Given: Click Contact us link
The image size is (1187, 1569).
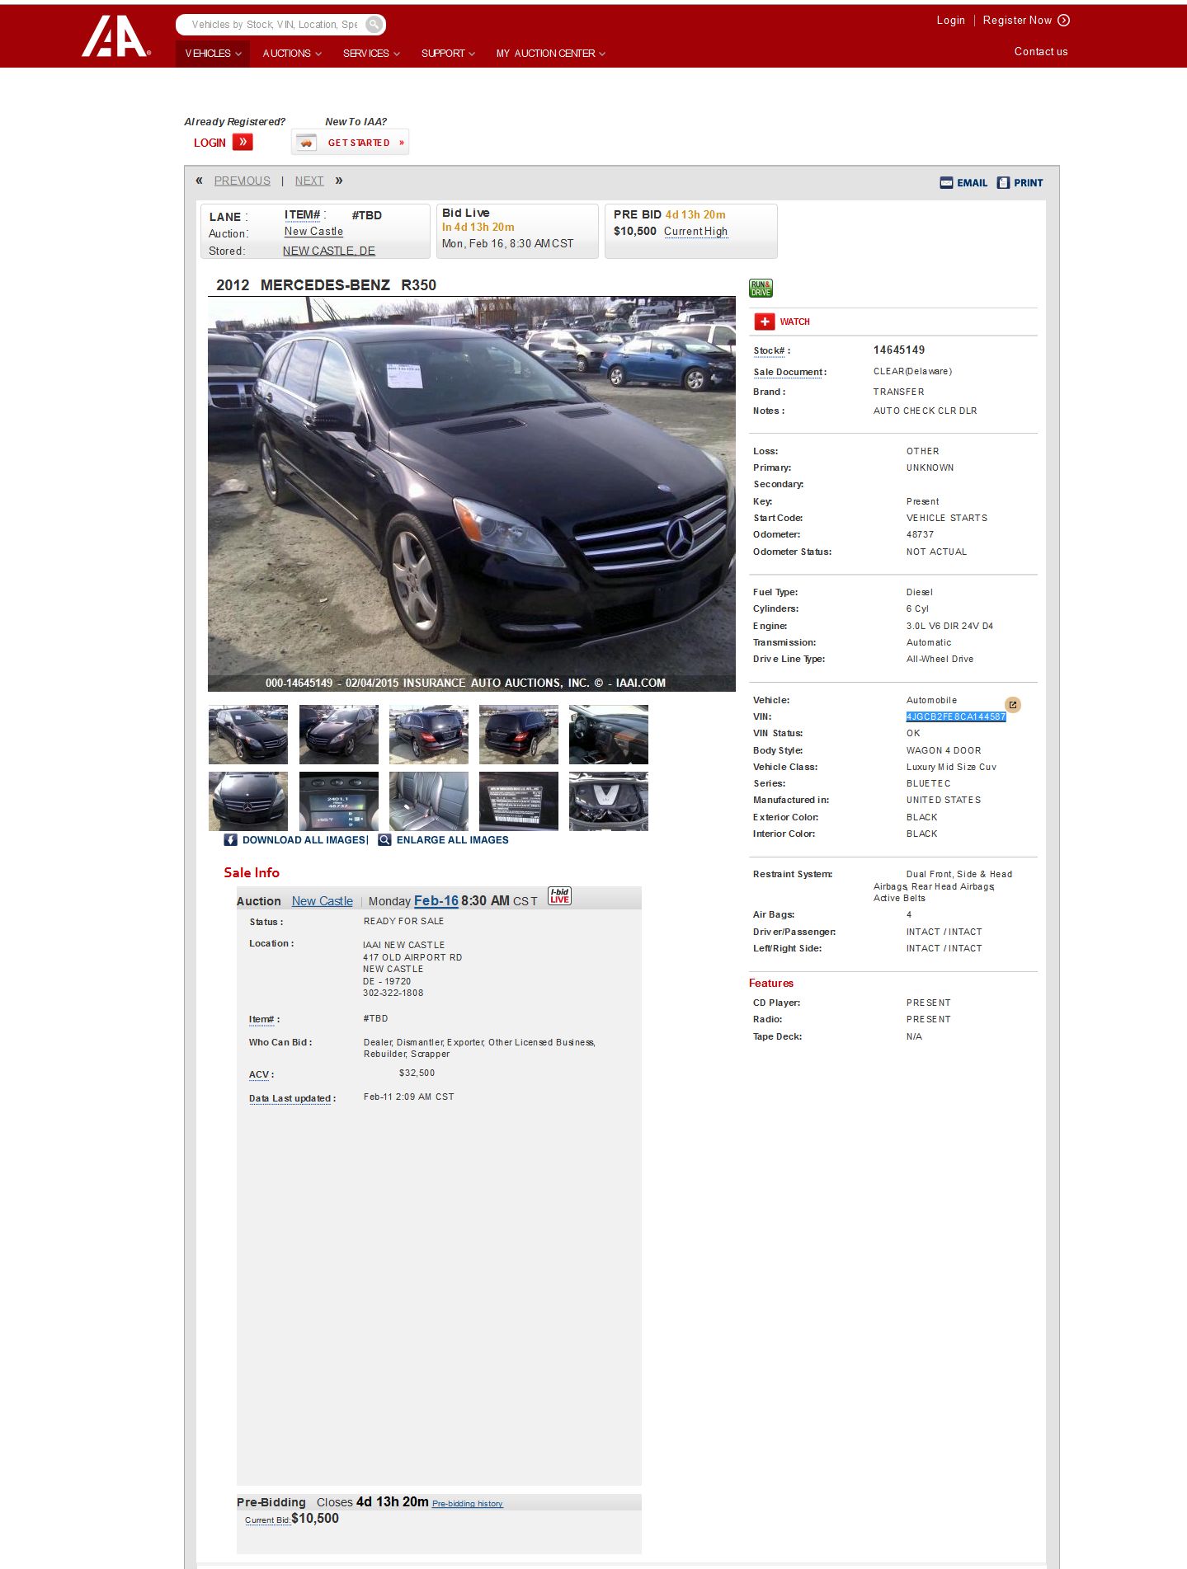Looking at the screenshot, I should (x=1041, y=52).
